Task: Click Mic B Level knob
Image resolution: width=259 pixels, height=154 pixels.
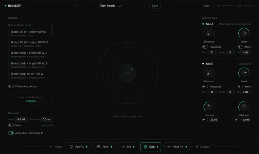Action: click(244, 73)
